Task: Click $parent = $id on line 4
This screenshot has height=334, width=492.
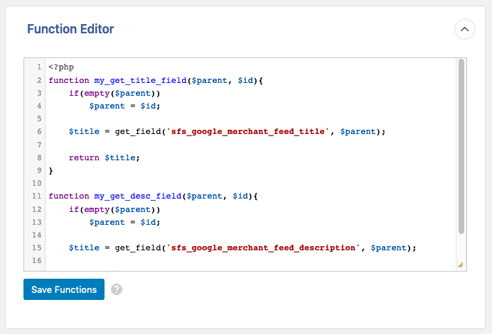Action: point(125,106)
